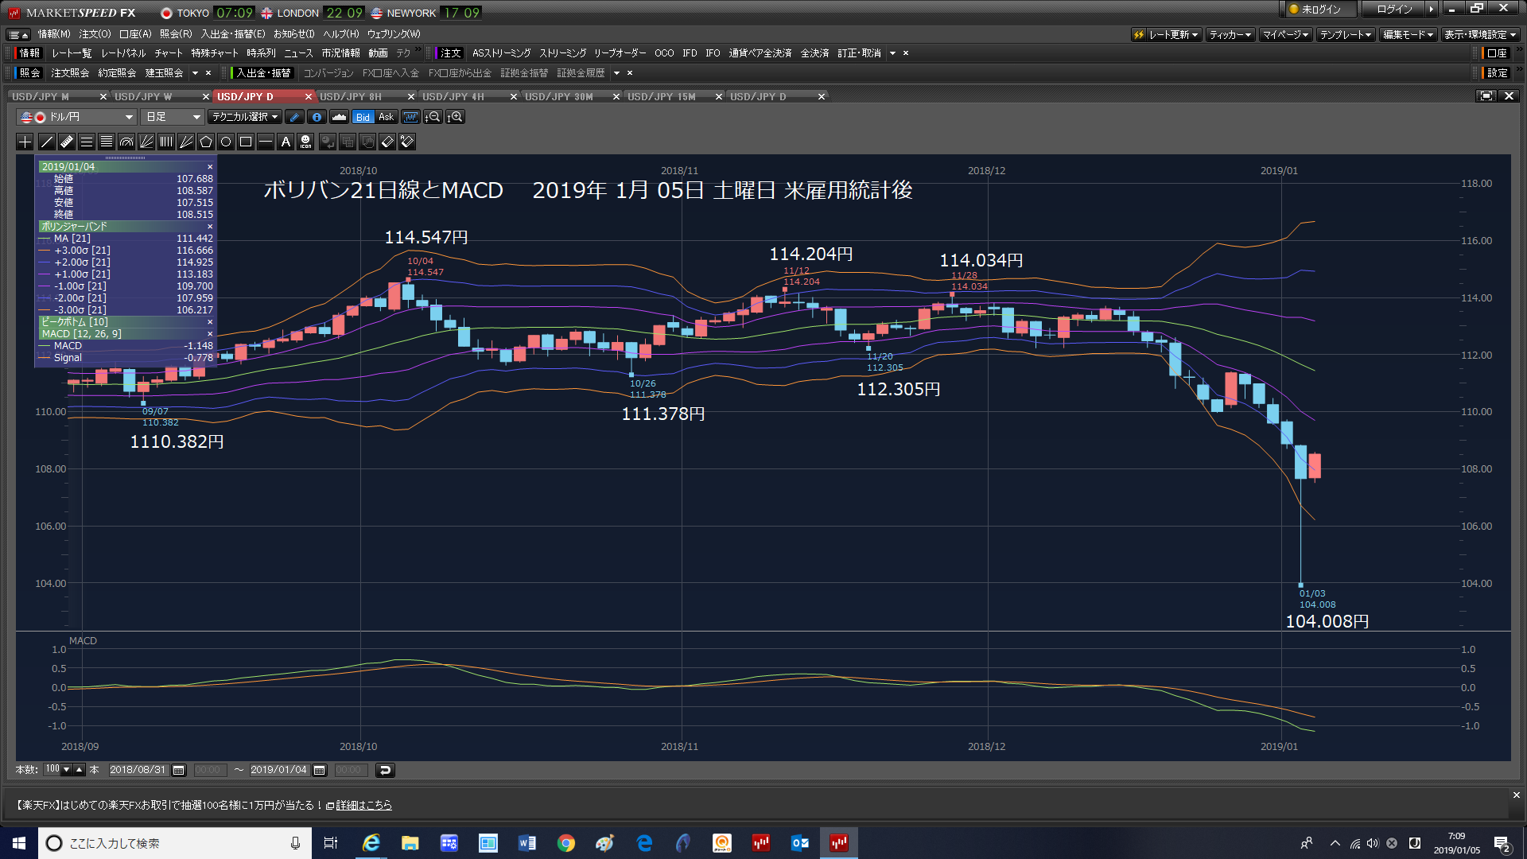Close the Peak Bottom legend section

click(210, 322)
